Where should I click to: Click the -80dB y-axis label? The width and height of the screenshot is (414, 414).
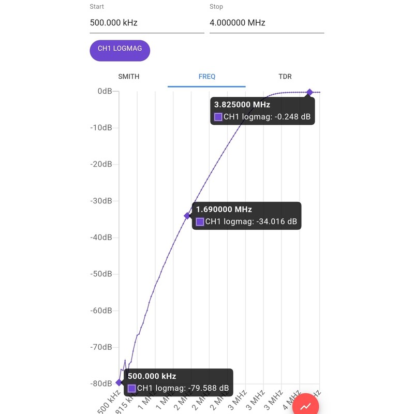point(101,383)
